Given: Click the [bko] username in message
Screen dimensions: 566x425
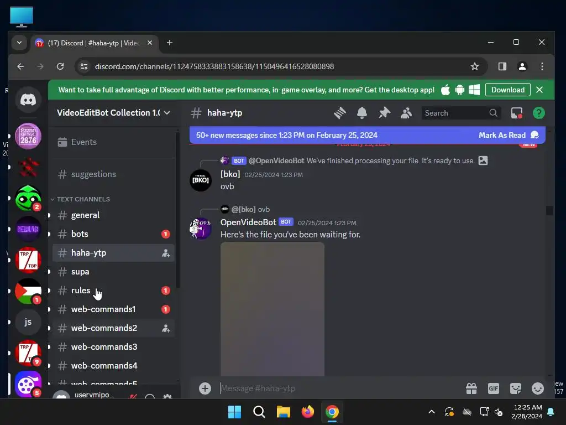Looking at the screenshot, I should click(x=230, y=174).
